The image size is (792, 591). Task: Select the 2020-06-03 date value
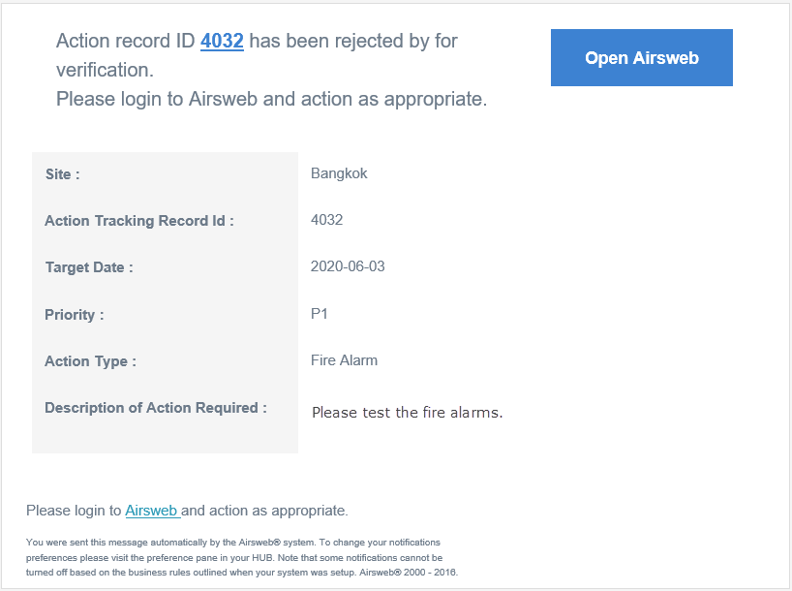click(348, 266)
